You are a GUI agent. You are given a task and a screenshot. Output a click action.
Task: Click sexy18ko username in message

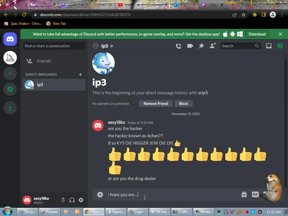(x=116, y=122)
